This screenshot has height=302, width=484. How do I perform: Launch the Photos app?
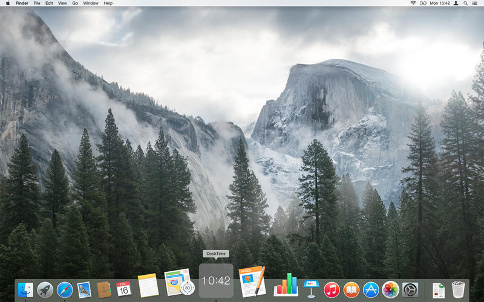tap(390, 290)
